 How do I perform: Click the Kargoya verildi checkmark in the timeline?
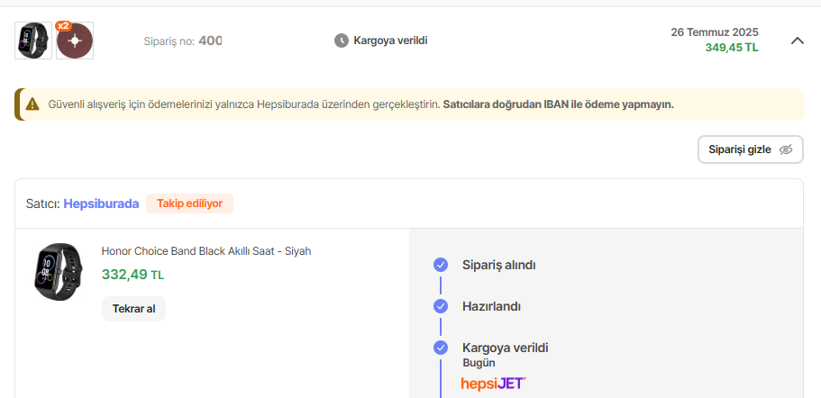click(441, 348)
